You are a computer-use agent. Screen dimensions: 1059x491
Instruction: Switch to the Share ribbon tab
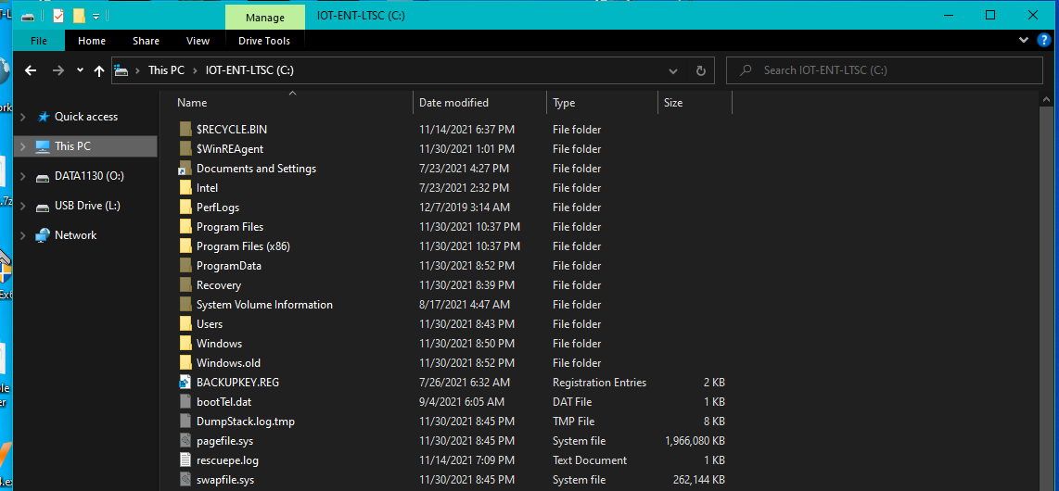click(x=146, y=41)
